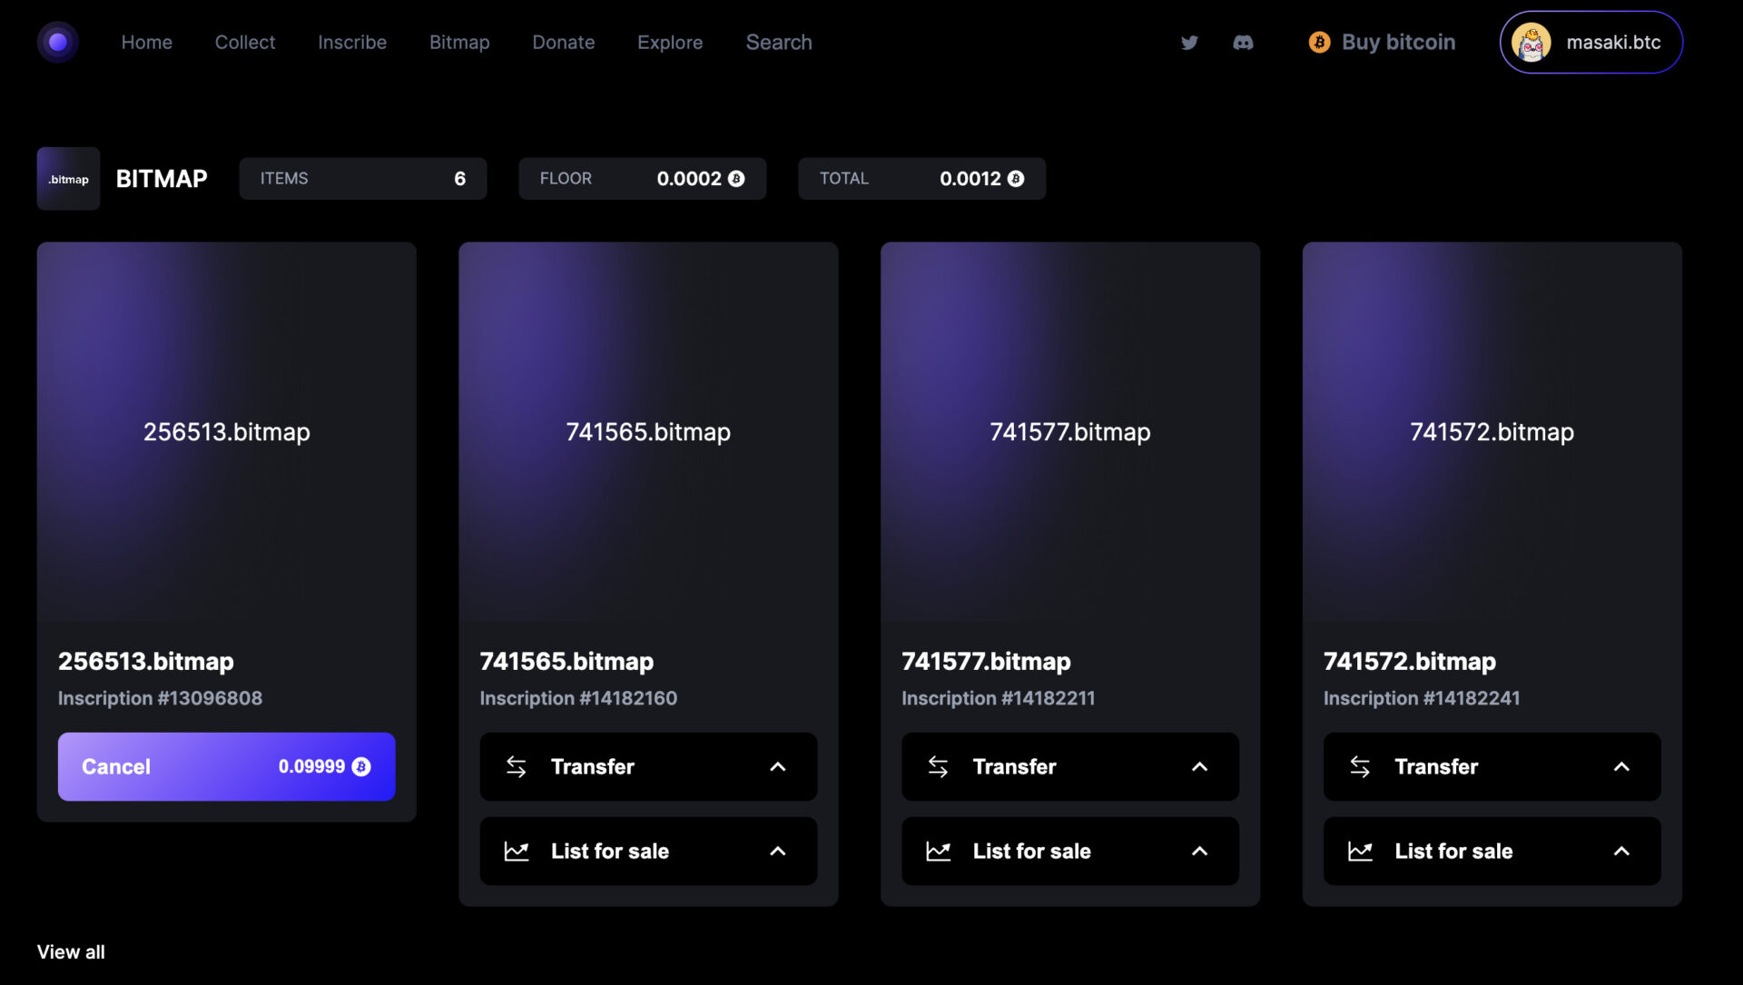Click chart icon on 741577.bitmap List for sale

938,851
